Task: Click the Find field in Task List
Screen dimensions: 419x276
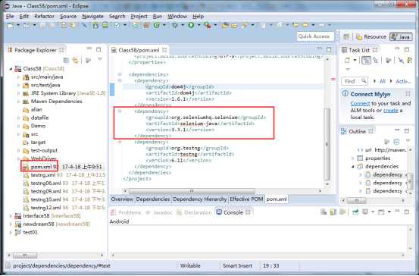Action: (x=355, y=81)
